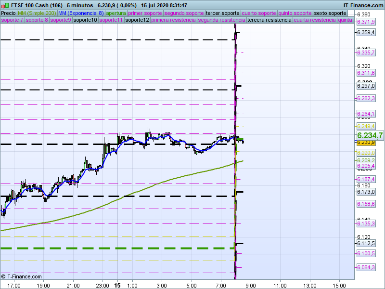The height and width of the screenshot is (289, 385).
Task: Click the 3:00 time axis label
Action: coord(162,286)
